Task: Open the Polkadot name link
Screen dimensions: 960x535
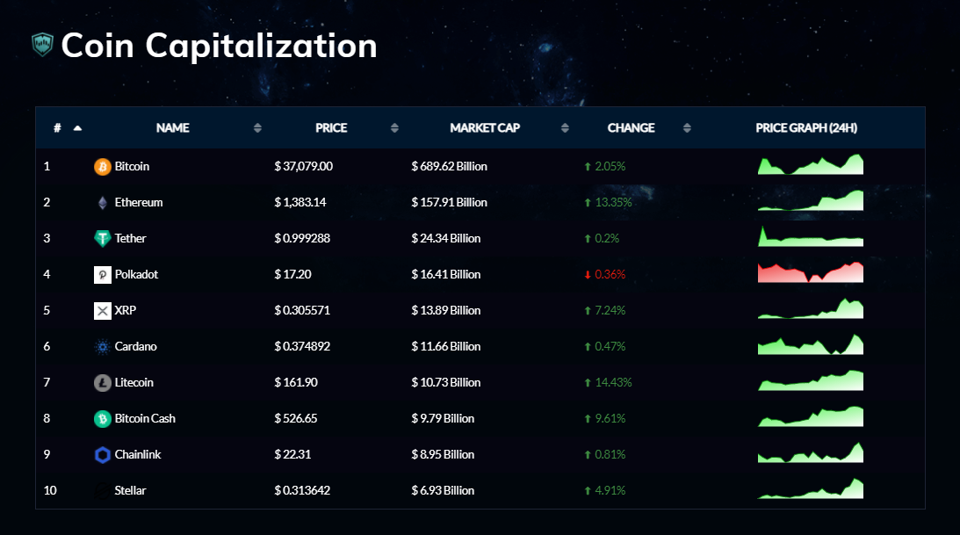Action: click(x=136, y=275)
